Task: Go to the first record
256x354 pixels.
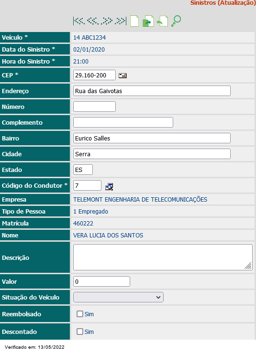Action: pos(79,21)
